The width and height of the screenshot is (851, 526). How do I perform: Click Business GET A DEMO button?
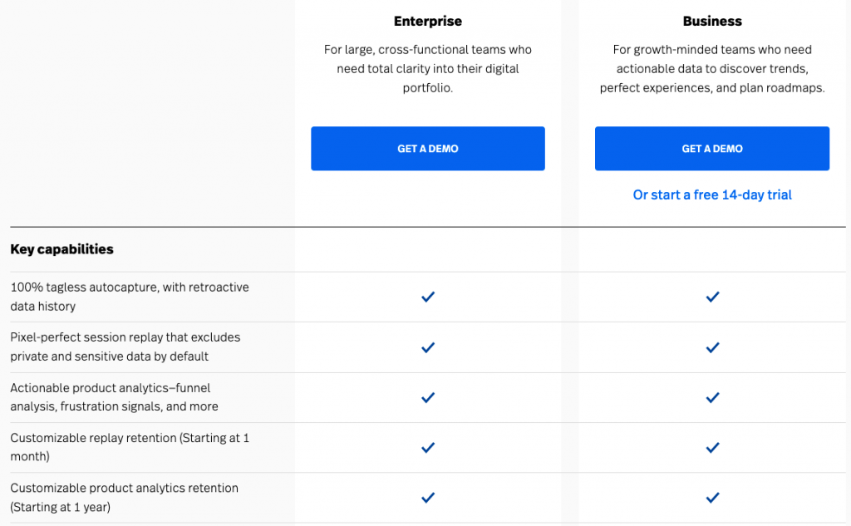click(711, 149)
